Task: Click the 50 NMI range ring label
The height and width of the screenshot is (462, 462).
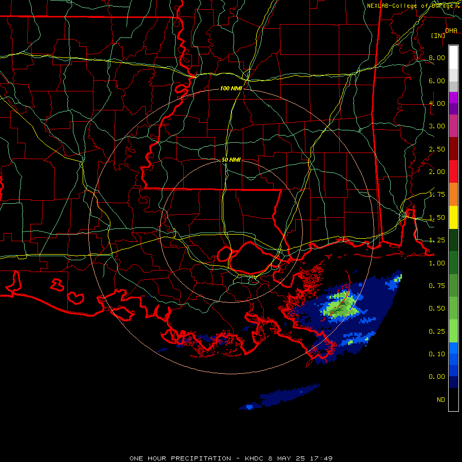Action: click(x=231, y=160)
